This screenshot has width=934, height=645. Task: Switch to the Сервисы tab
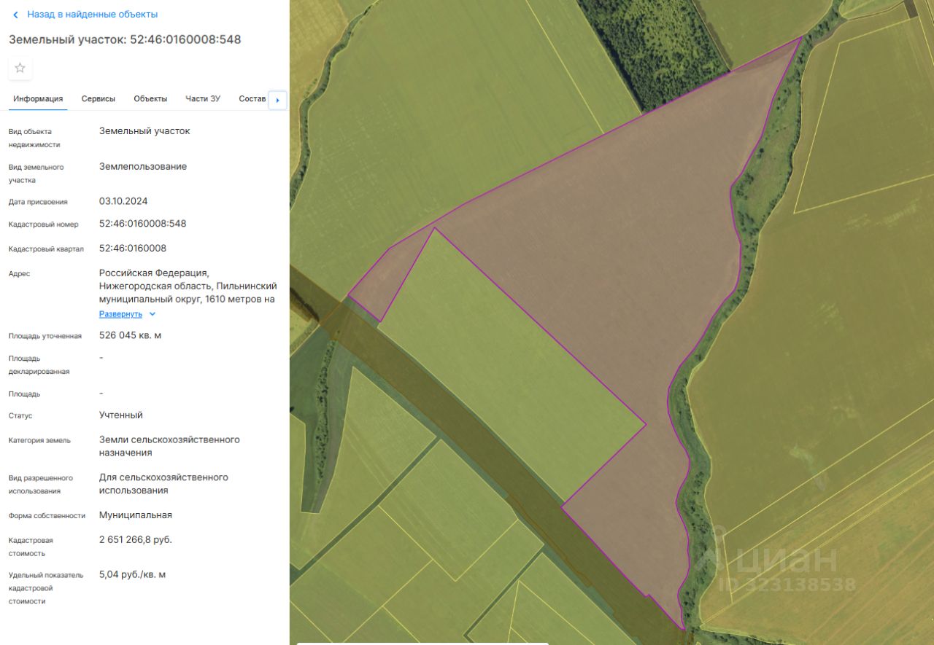pyautogui.click(x=99, y=99)
